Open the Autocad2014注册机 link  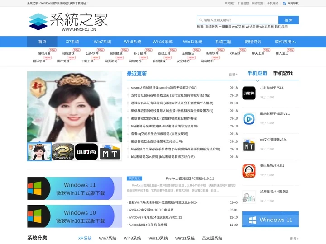pyautogui.click(x=148, y=225)
